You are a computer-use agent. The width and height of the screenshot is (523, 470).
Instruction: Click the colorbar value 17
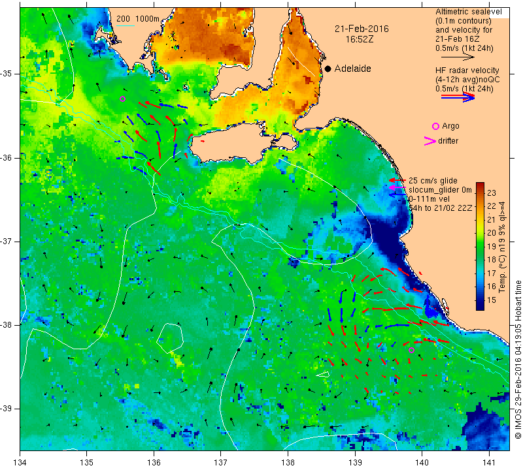pyautogui.click(x=492, y=274)
